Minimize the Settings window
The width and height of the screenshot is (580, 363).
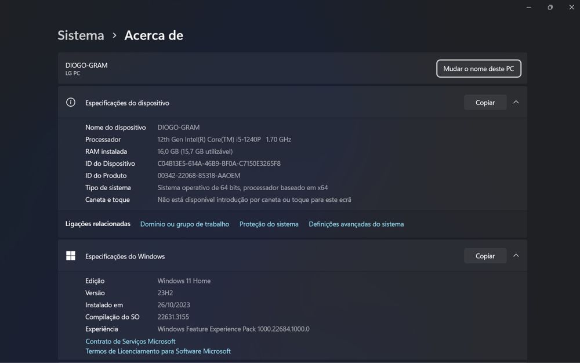pyautogui.click(x=529, y=8)
